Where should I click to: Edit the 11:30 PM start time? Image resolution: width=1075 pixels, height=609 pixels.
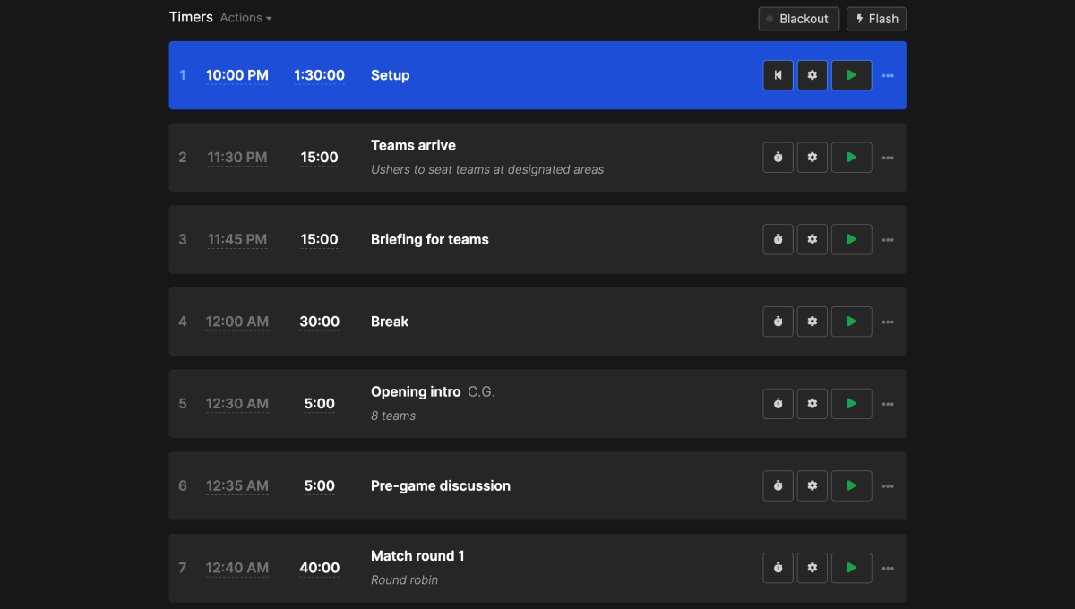pos(236,157)
